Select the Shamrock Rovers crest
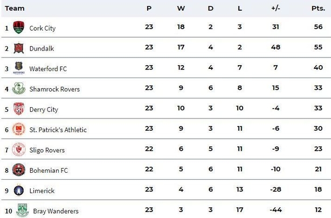 click(18, 88)
